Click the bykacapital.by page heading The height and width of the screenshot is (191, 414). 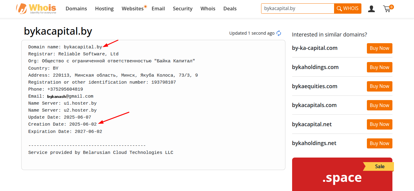point(58,31)
